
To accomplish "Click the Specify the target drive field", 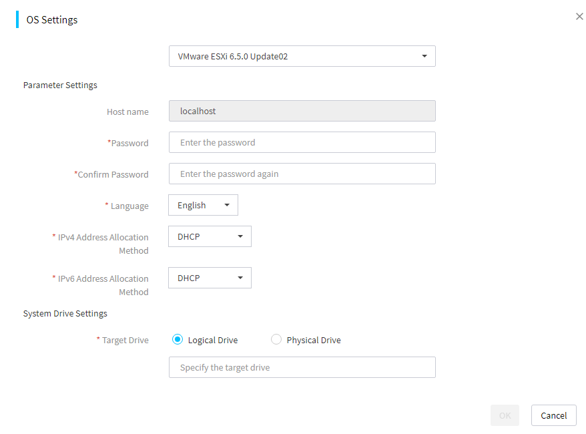I will coord(302,367).
